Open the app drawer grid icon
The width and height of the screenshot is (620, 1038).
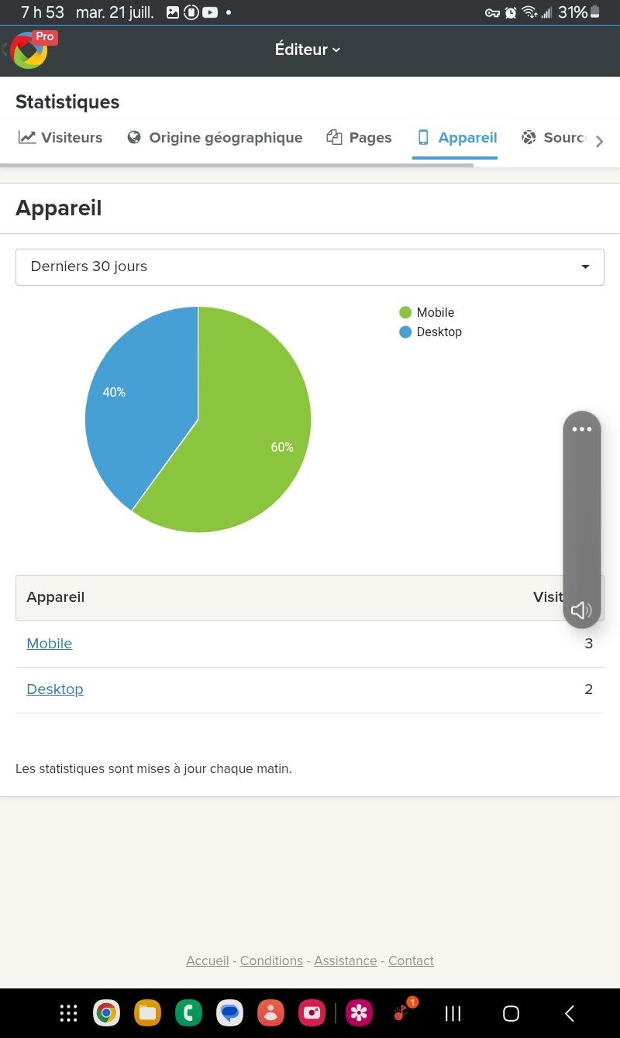(68, 1012)
